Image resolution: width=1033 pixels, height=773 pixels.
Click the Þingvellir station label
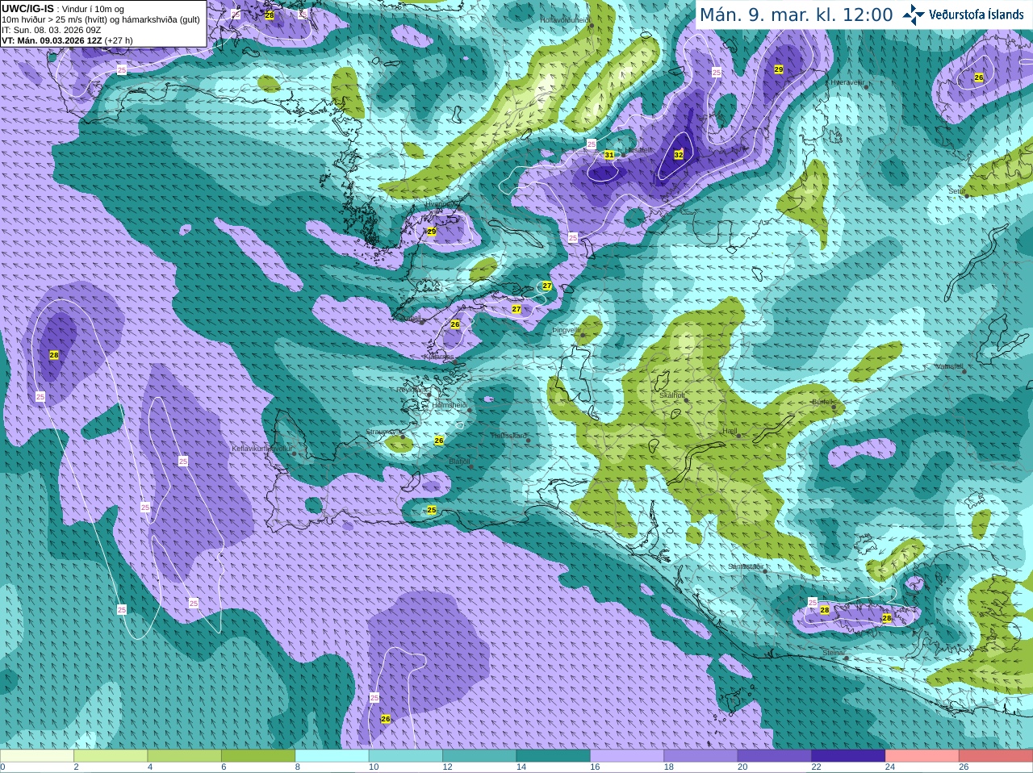tap(567, 330)
